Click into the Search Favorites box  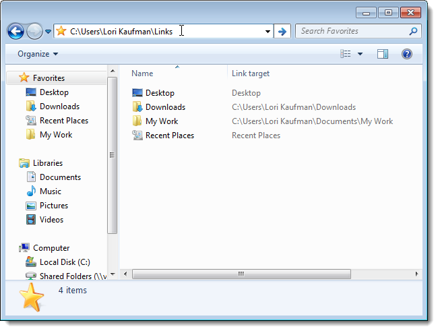point(353,31)
